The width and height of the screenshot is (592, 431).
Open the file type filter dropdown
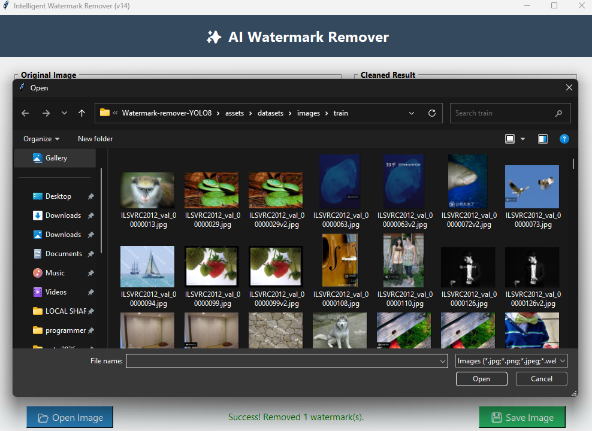coord(511,361)
